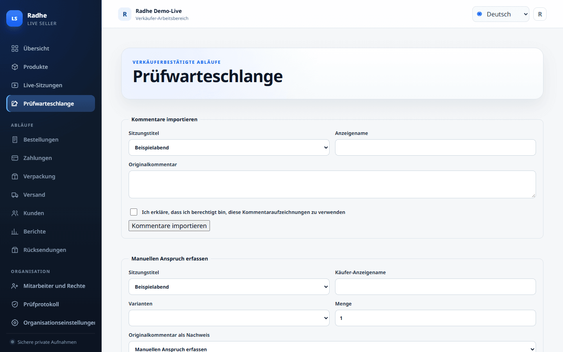Click the Versand truck icon
Screen dimensions: 563x352
[x=15, y=195]
